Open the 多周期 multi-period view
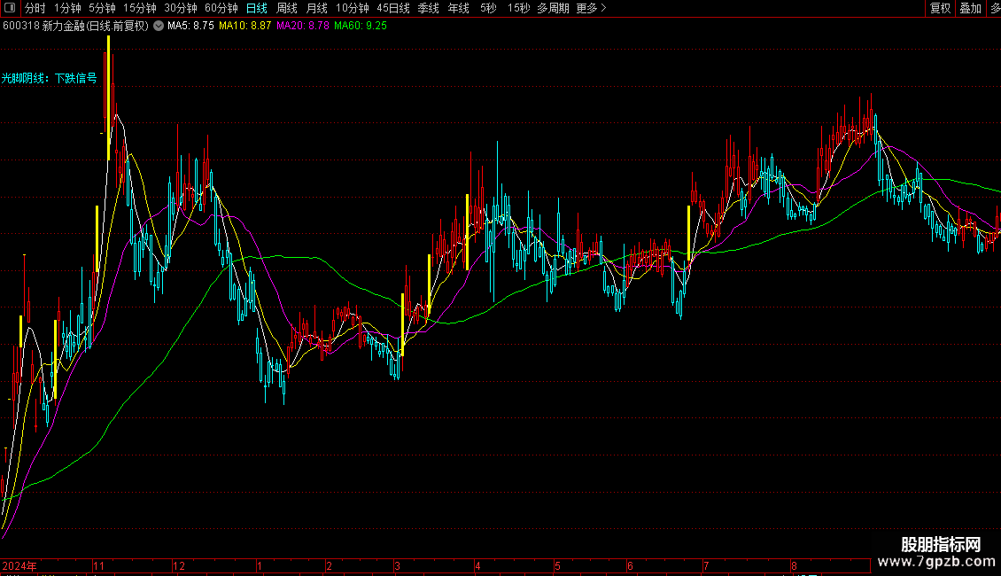The height and width of the screenshot is (576, 1001). [x=553, y=8]
